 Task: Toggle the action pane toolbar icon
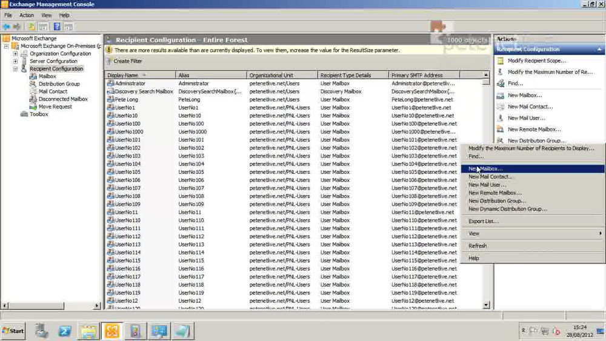[68, 27]
